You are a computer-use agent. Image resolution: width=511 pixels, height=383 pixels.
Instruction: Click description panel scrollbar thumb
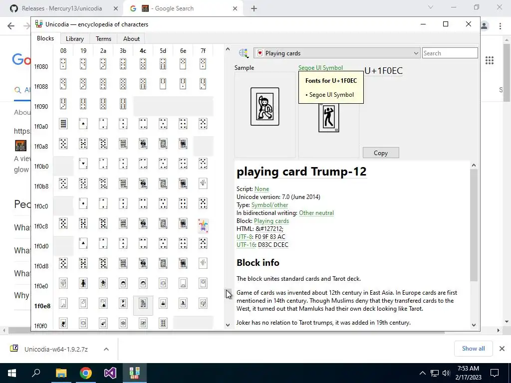(474, 225)
